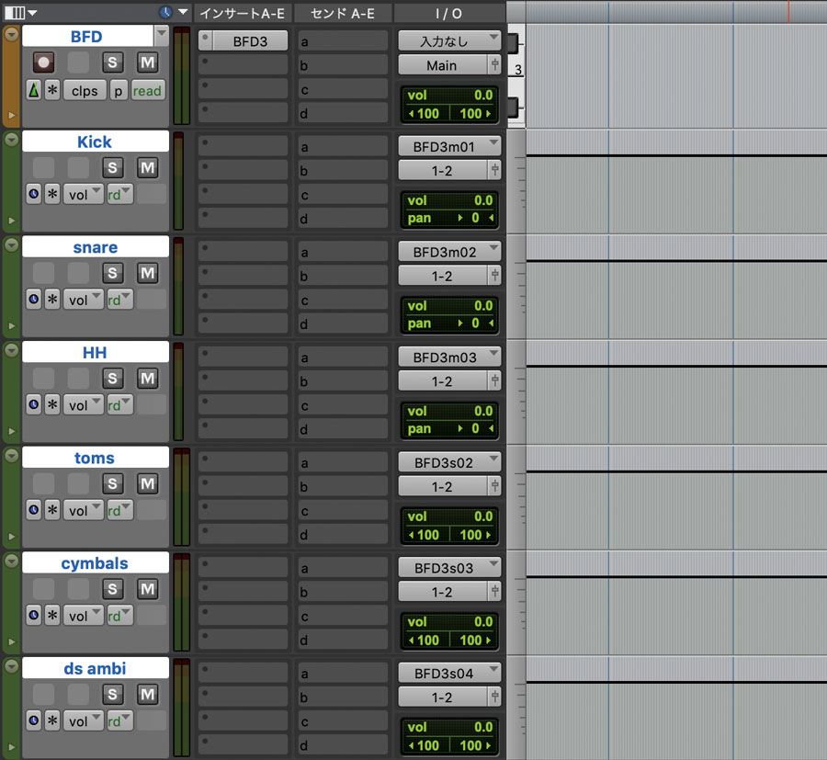Click the ds ambi track name field

(96, 668)
